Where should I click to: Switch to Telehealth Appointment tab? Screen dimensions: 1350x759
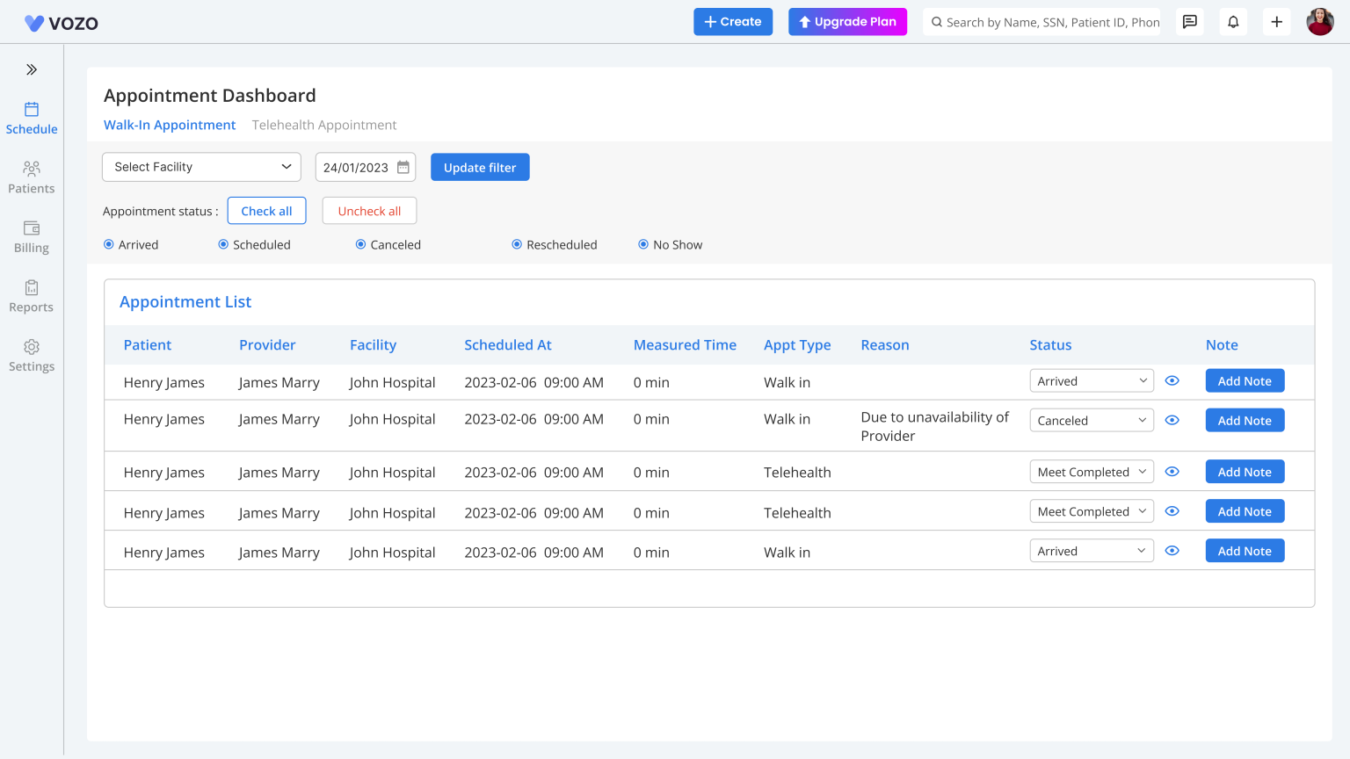(323, 125)
